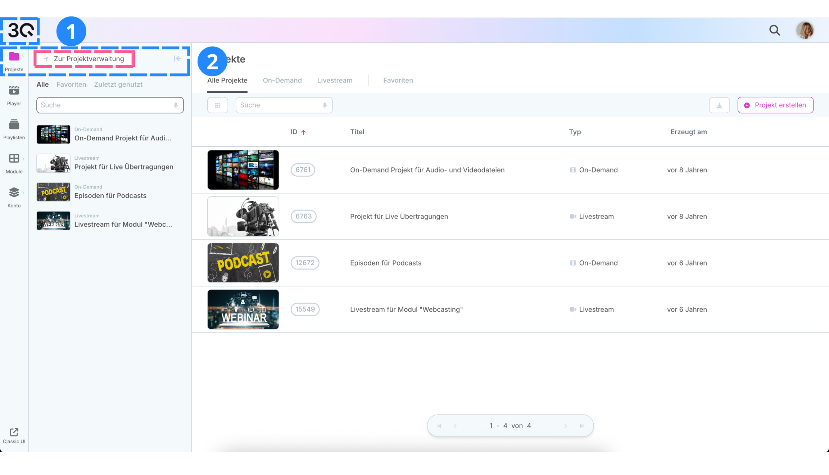The image size is (829, 475).
Task: Go to next page in pagination
Action: click(566, 426)
